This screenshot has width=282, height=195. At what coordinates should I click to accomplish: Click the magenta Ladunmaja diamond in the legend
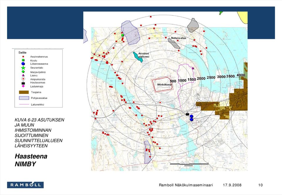coord(23,86)
